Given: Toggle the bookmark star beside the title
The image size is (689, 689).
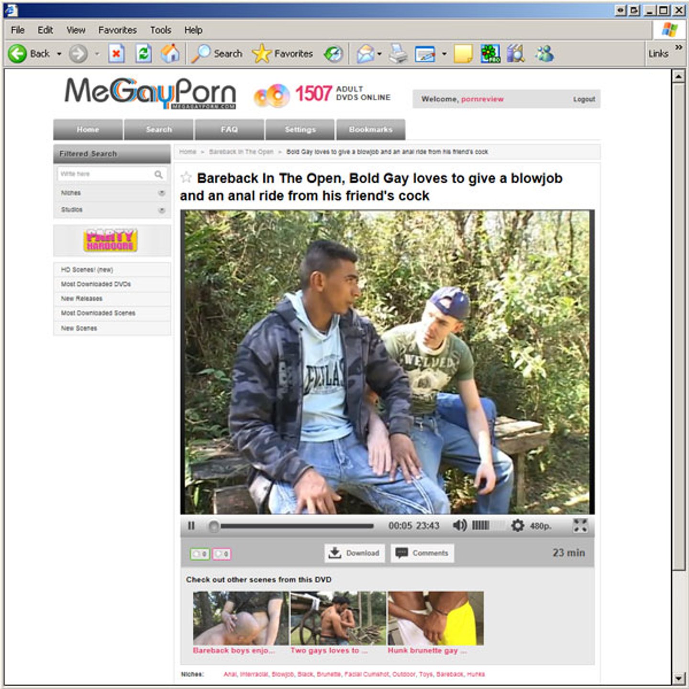Looking at the screenshot, I should pos(186,178).
